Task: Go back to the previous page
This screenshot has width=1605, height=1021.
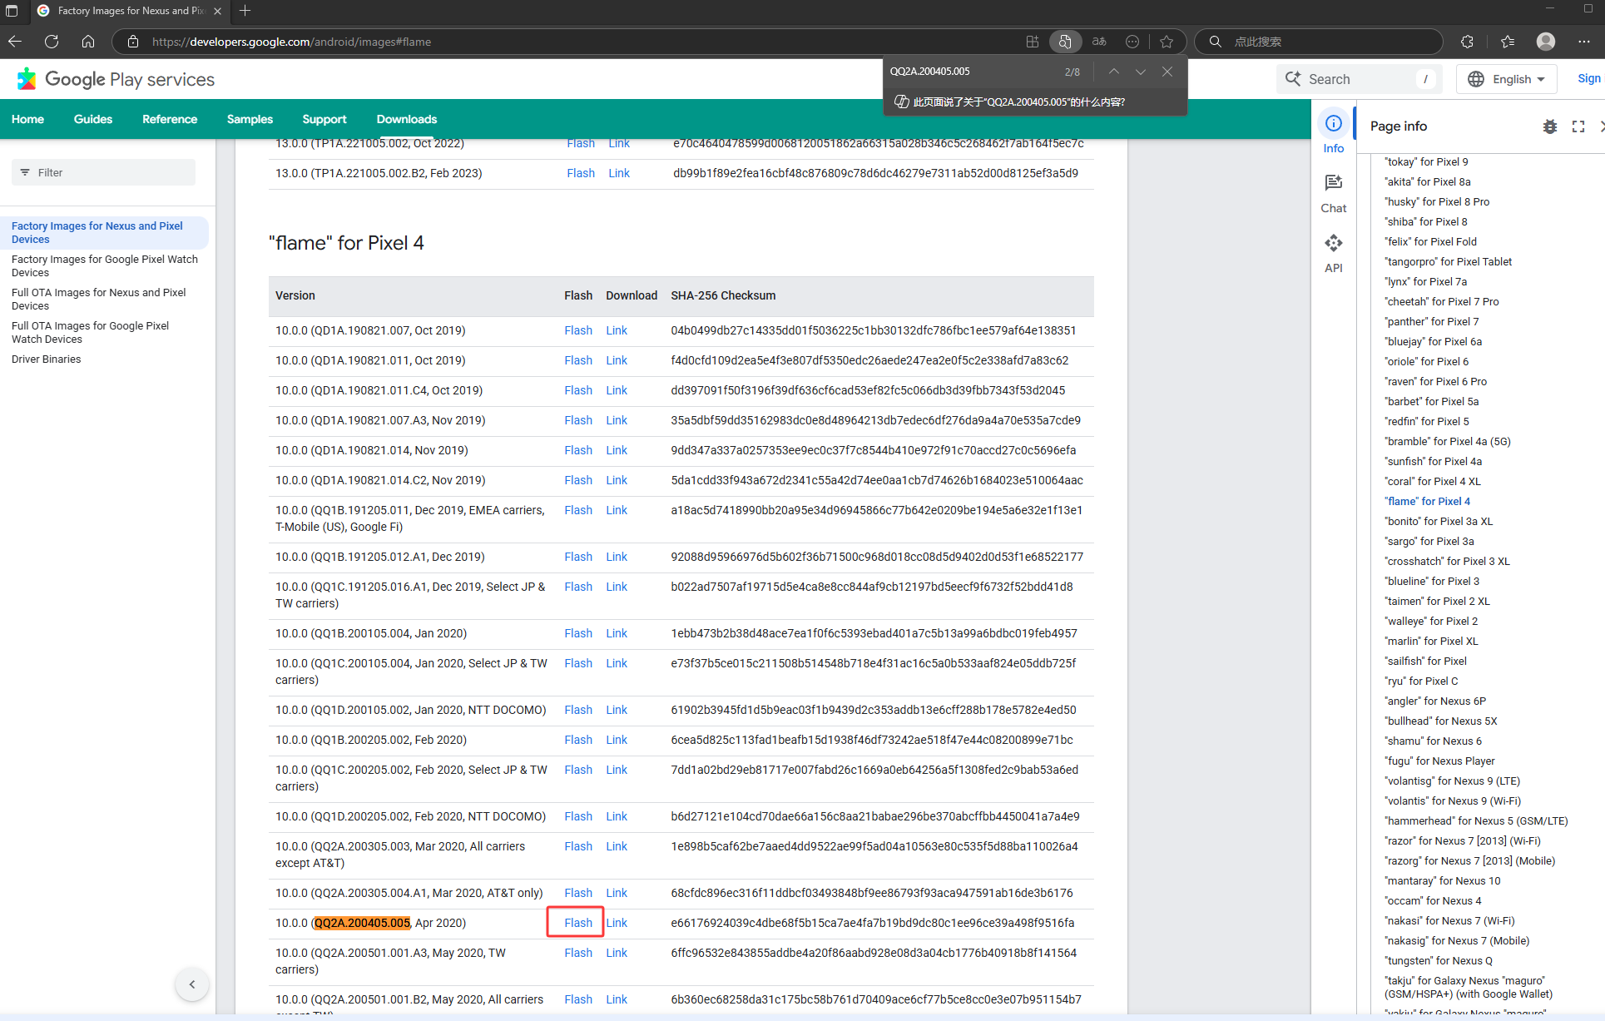Action: 15,42
